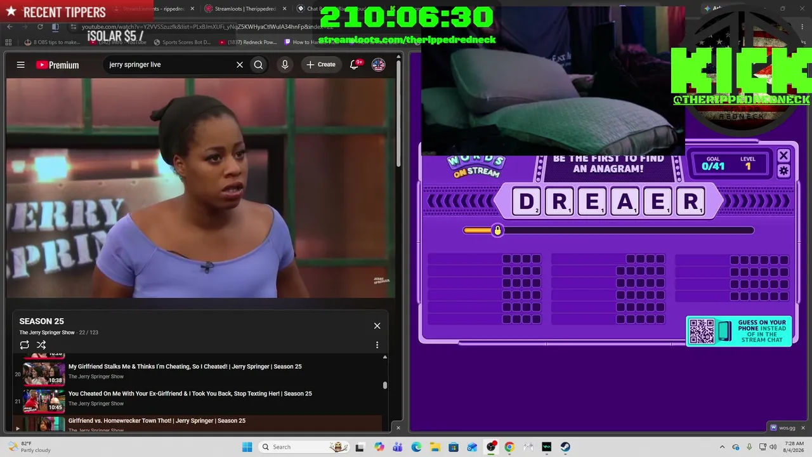Screen dimensions: 812x457
Task: Go to YouTube Premium home logo
Action: [58, 65]
